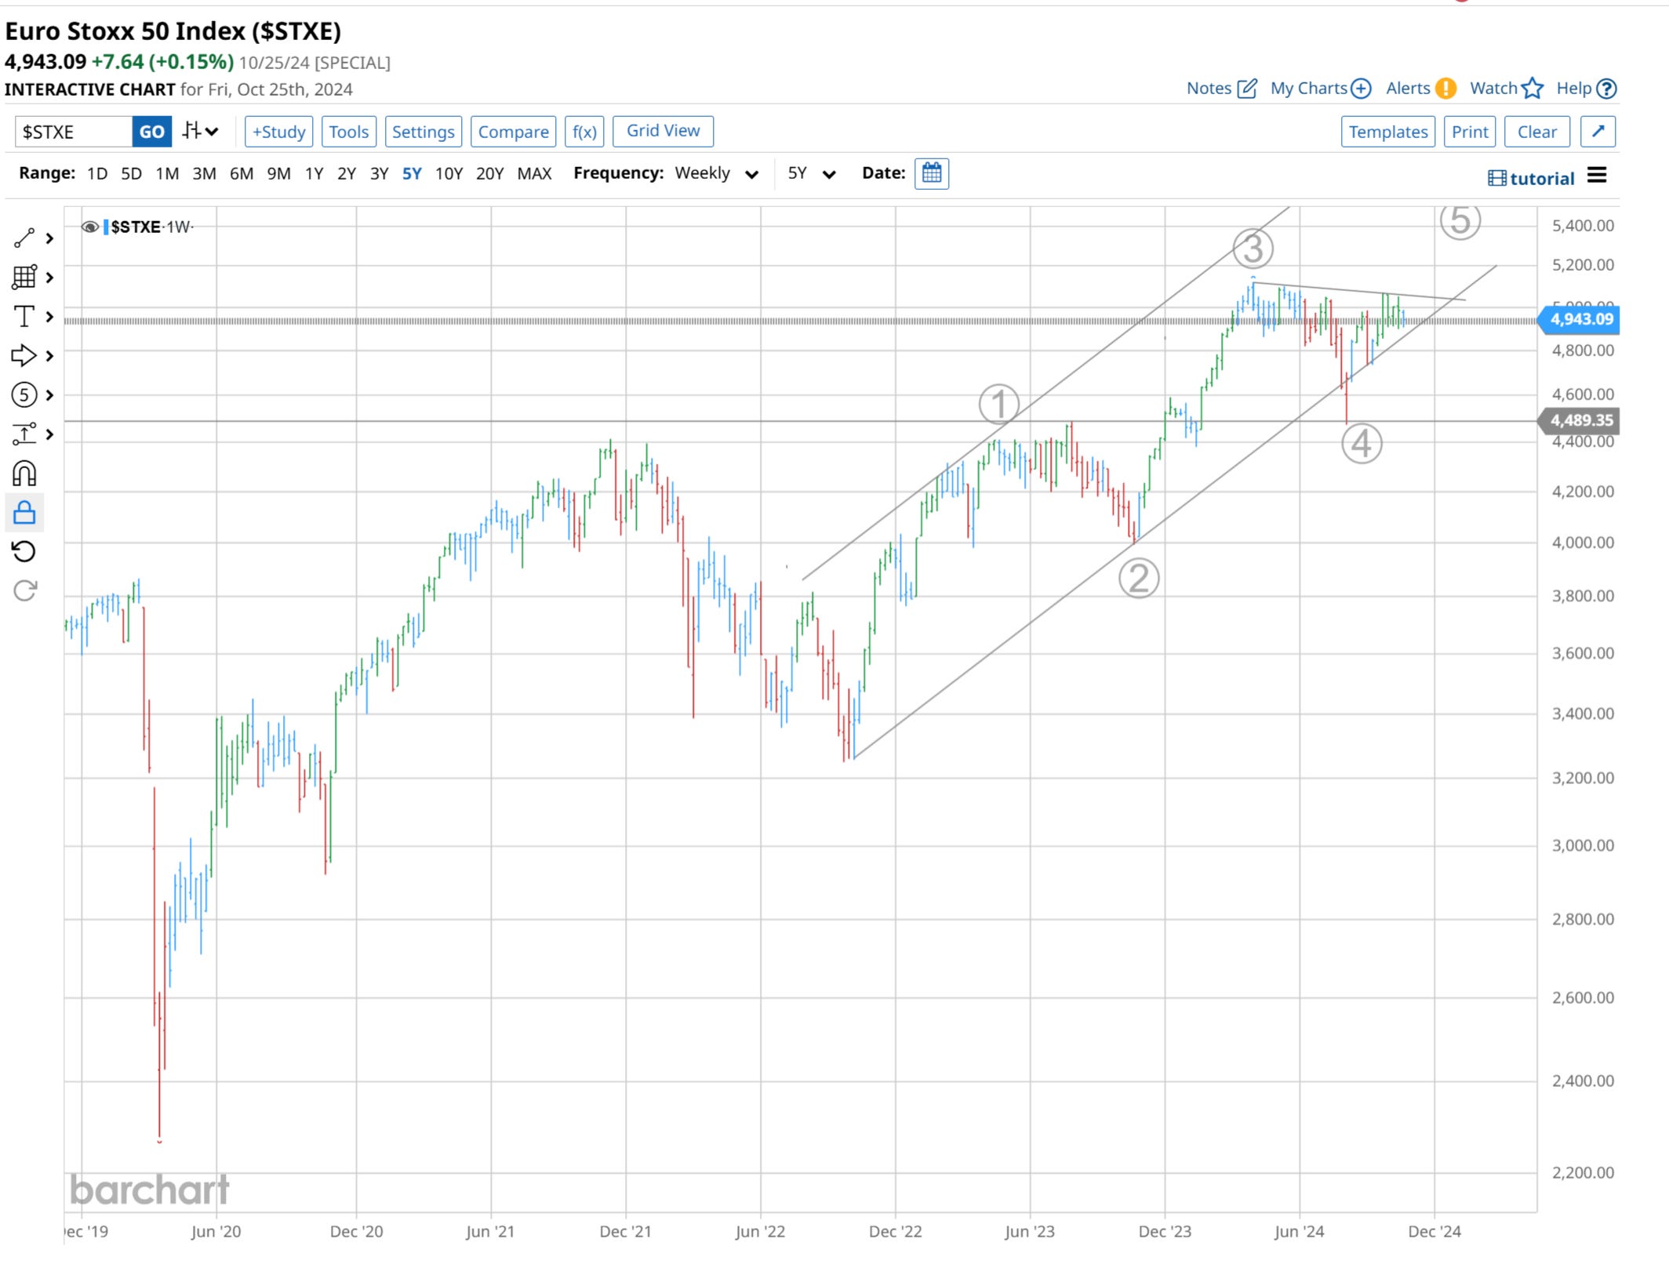The image size is (1669, 1275).
Task: Toggle the lock drawings icon
Action: 24,513
